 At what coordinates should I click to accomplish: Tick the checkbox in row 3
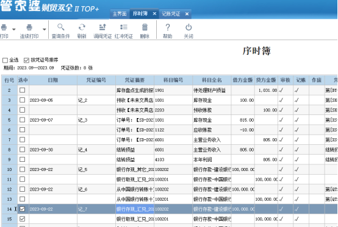coord(22,100)
